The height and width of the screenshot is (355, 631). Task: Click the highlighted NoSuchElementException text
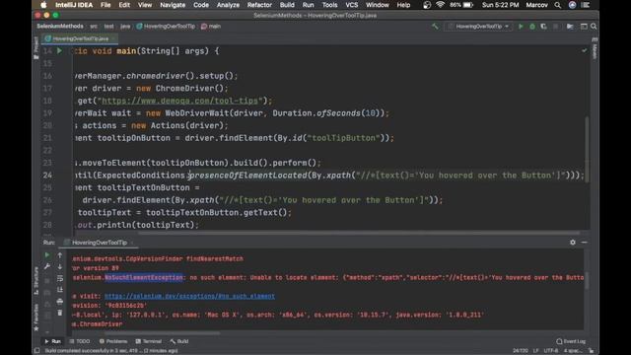pos(144,278)
